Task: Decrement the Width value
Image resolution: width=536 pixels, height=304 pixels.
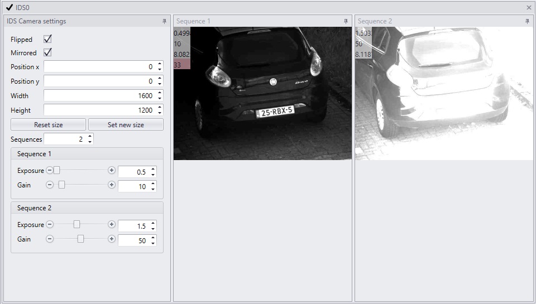Action: [160, 98]
